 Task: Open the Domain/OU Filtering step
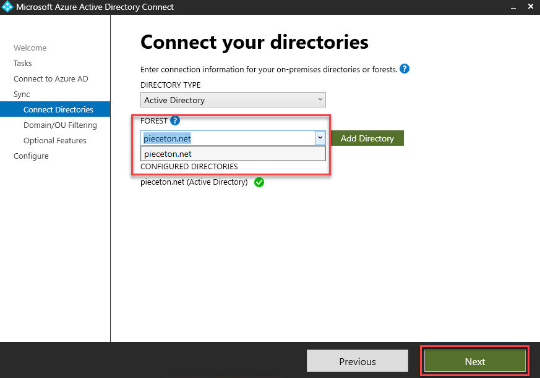[60, 125]
